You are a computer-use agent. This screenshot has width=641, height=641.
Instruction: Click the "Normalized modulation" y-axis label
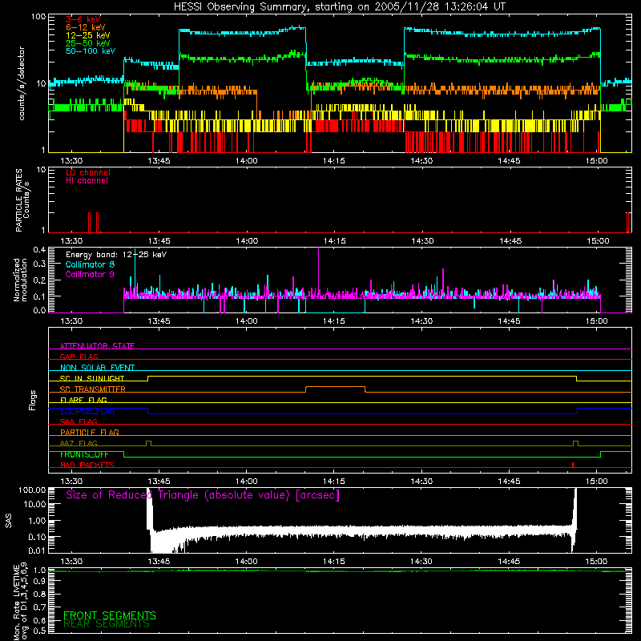tap(20, 280)
